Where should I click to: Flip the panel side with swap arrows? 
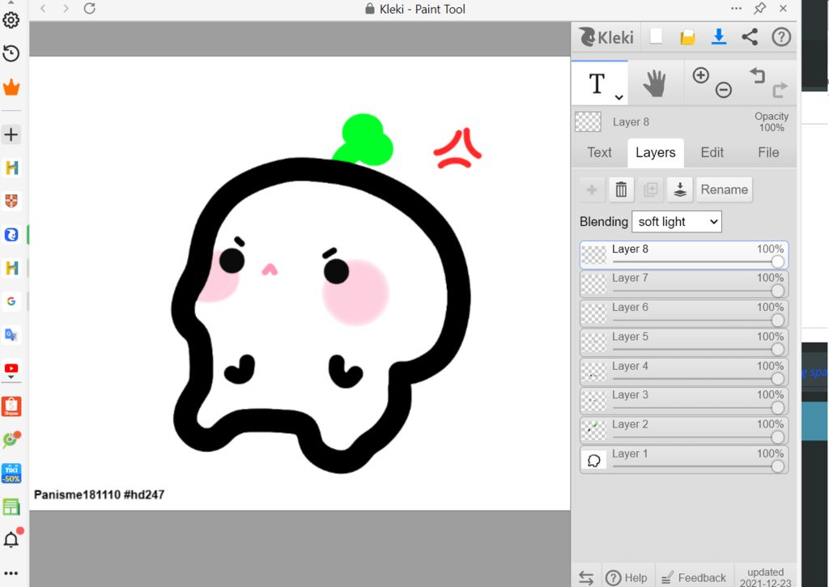coord(586,577)
